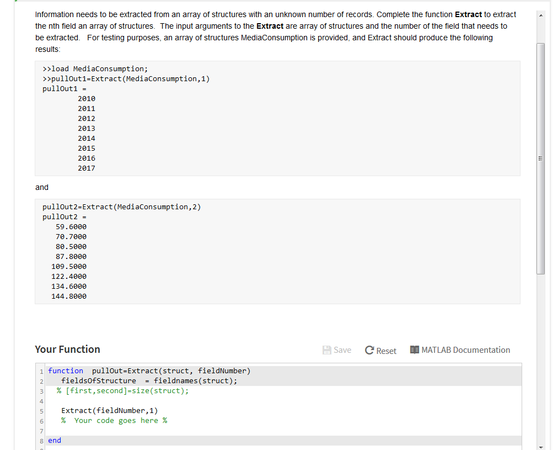
Task: Place cursor on Extract(fieldNumber,1) line
Action: click(x=109, y=410)
